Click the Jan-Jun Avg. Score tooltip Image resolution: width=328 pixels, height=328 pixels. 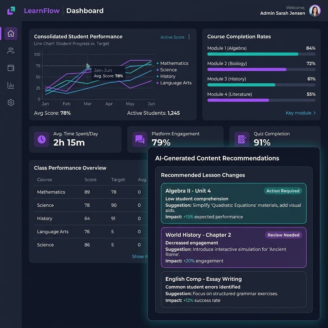coord(108,73)
